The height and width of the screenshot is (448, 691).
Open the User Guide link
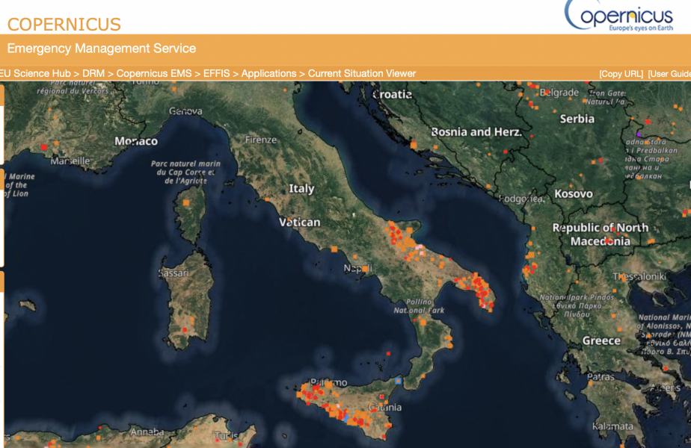[669, 74]
